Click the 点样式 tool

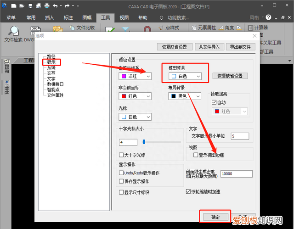pos(169,28)
